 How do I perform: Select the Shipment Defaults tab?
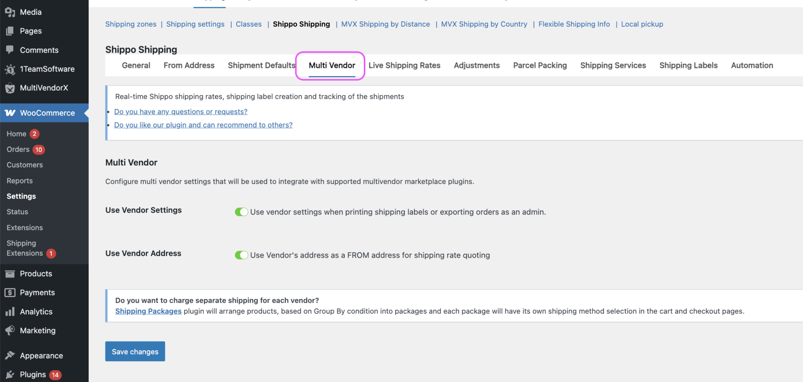[x=262, y=65]
